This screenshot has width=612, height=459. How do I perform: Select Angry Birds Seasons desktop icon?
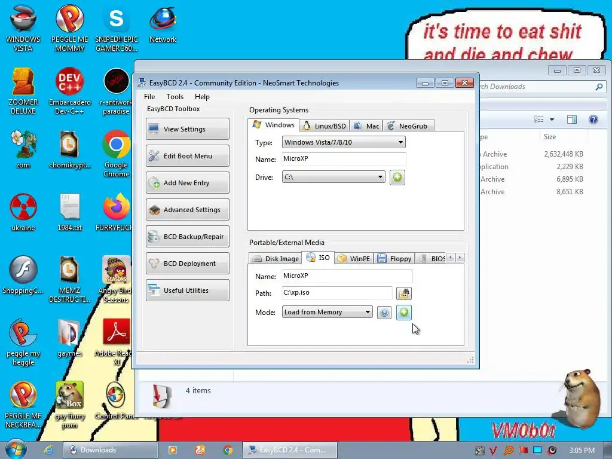[116, 279]
